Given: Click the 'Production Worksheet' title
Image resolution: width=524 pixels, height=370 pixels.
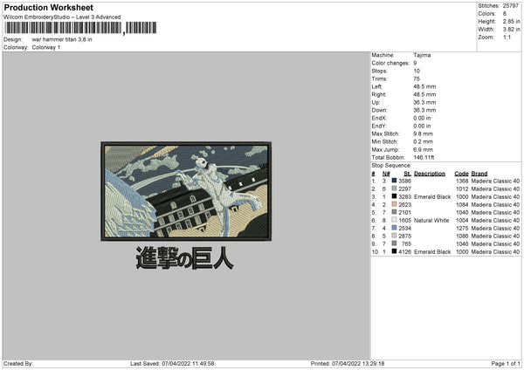Looking at the screenshot, I should 48,7.
